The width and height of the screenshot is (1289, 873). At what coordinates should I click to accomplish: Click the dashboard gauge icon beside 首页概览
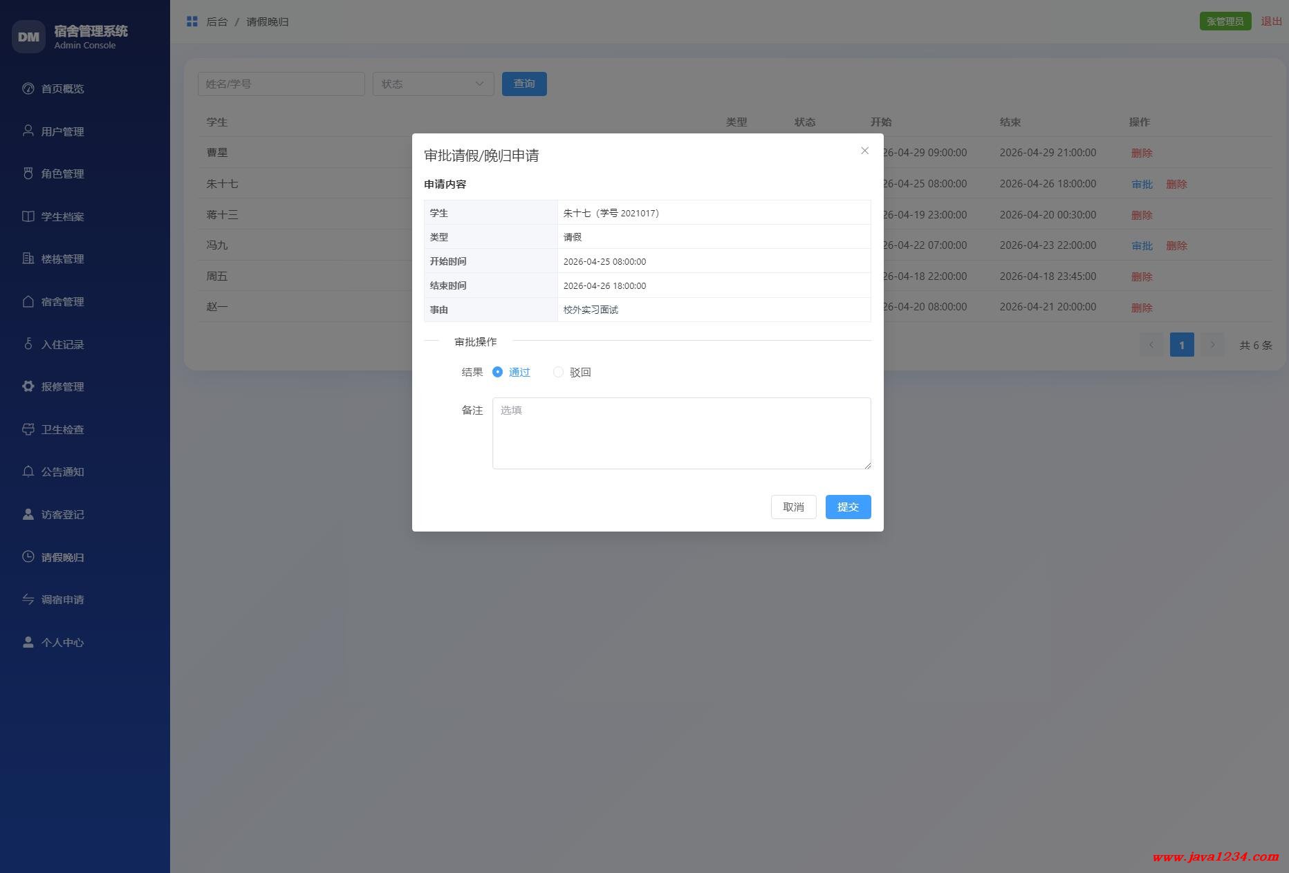(28, 88)
